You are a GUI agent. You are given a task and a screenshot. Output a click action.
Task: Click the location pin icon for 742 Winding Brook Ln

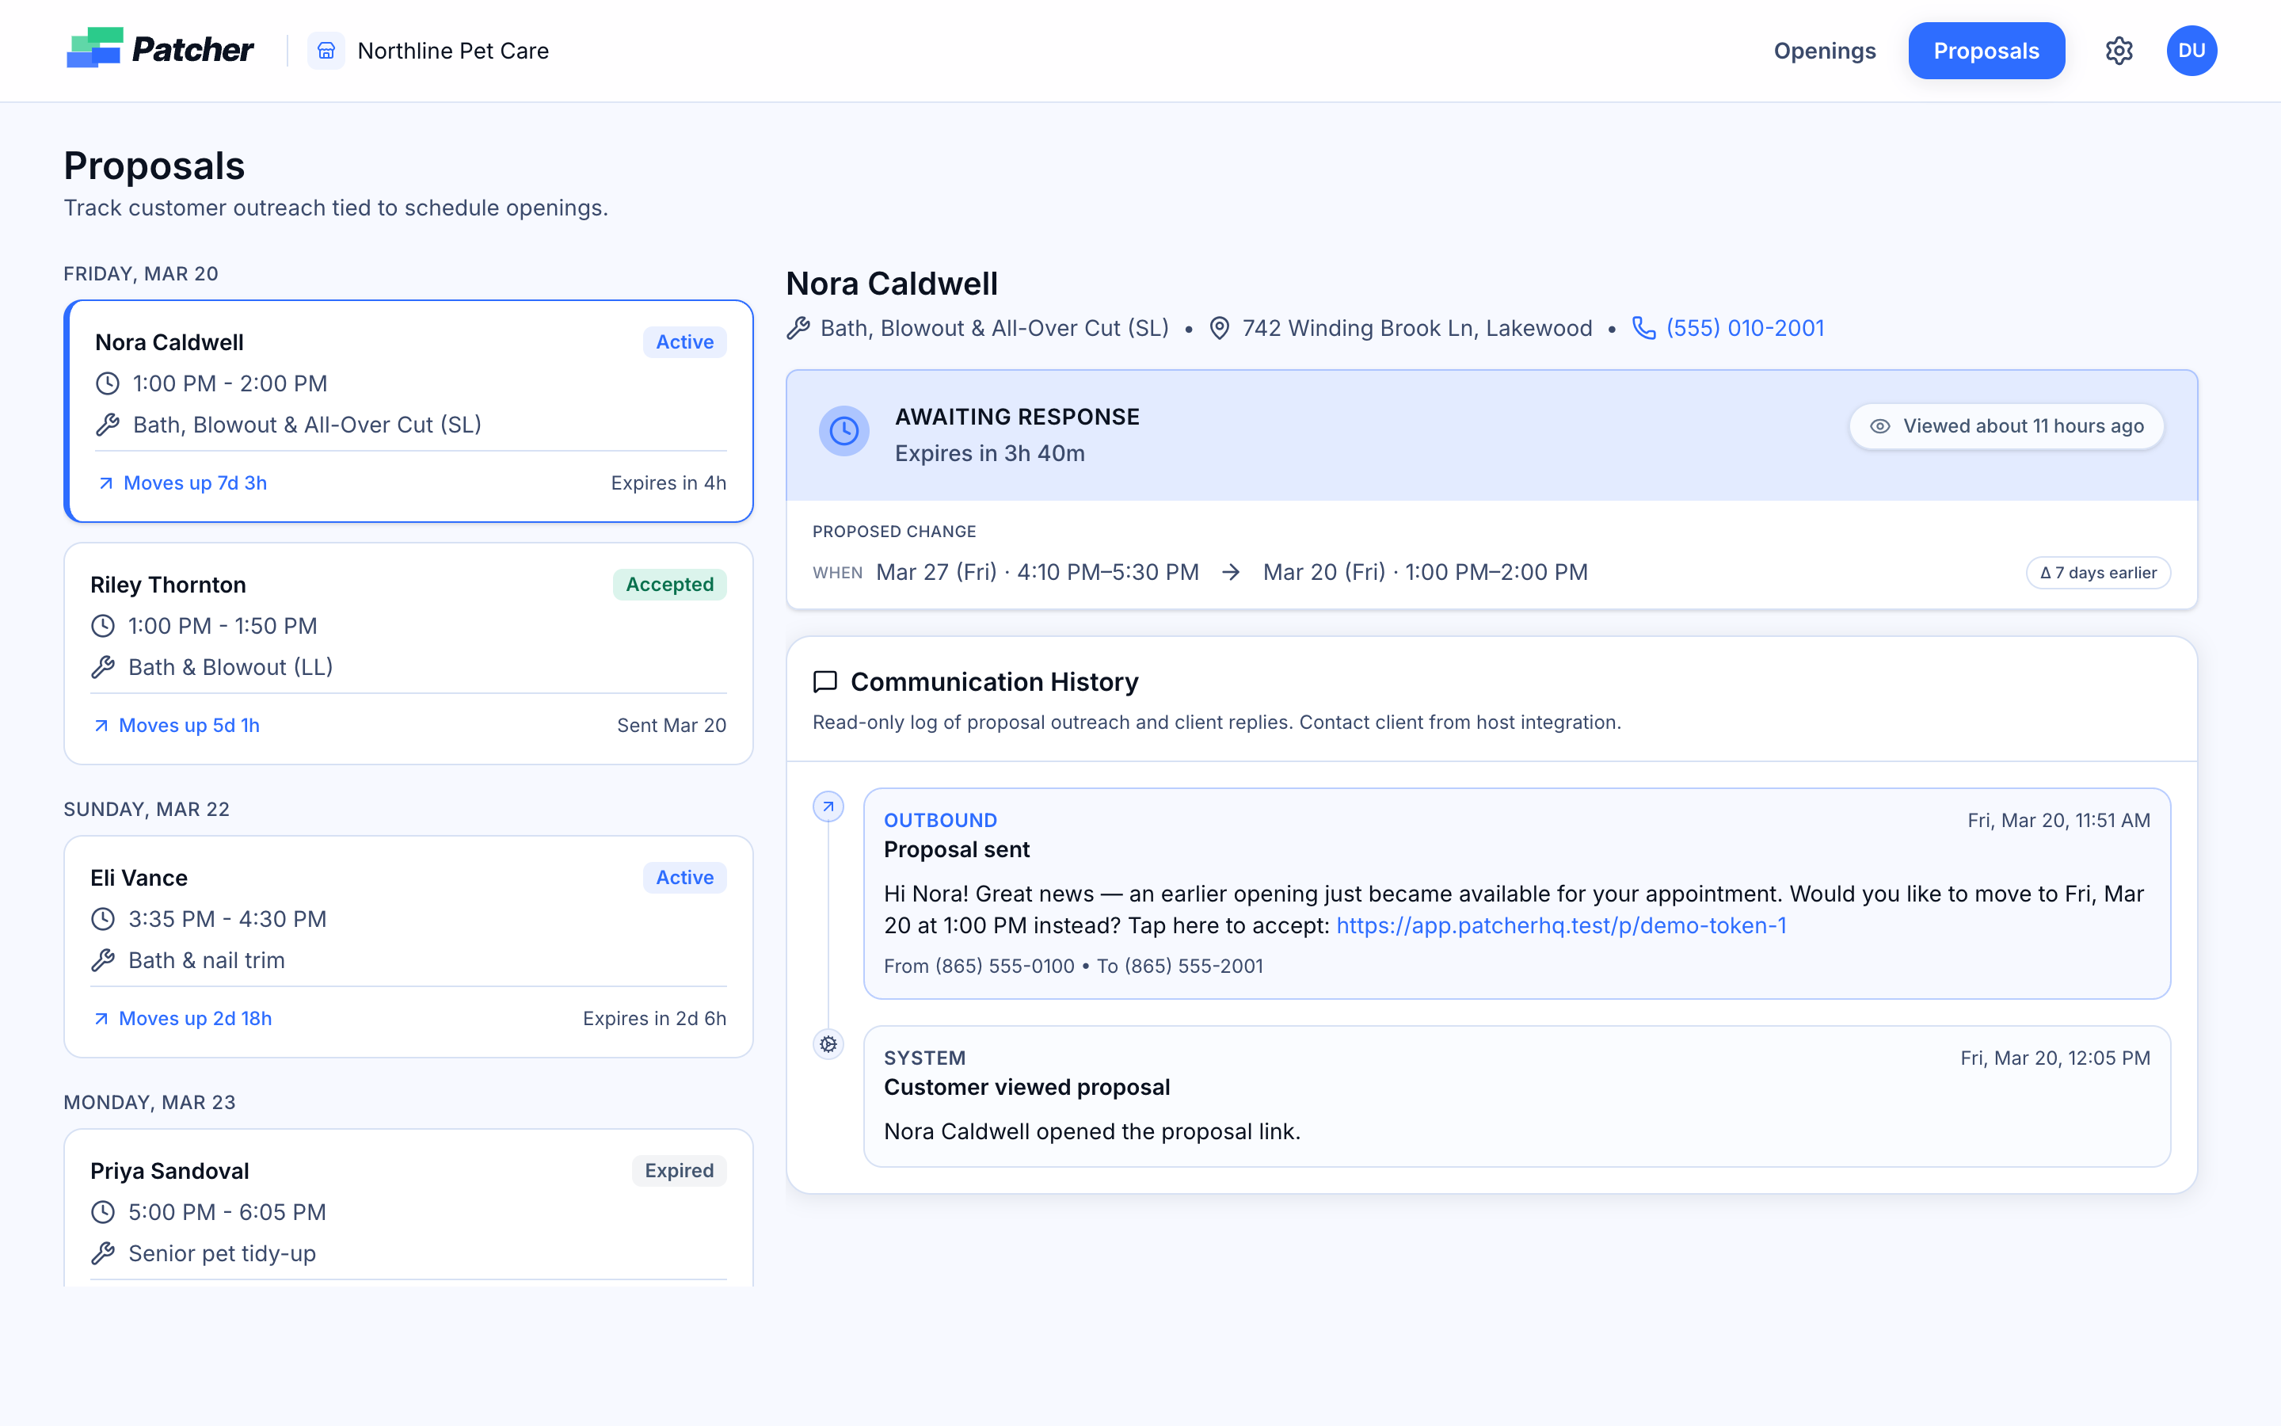coord(1219,327)
